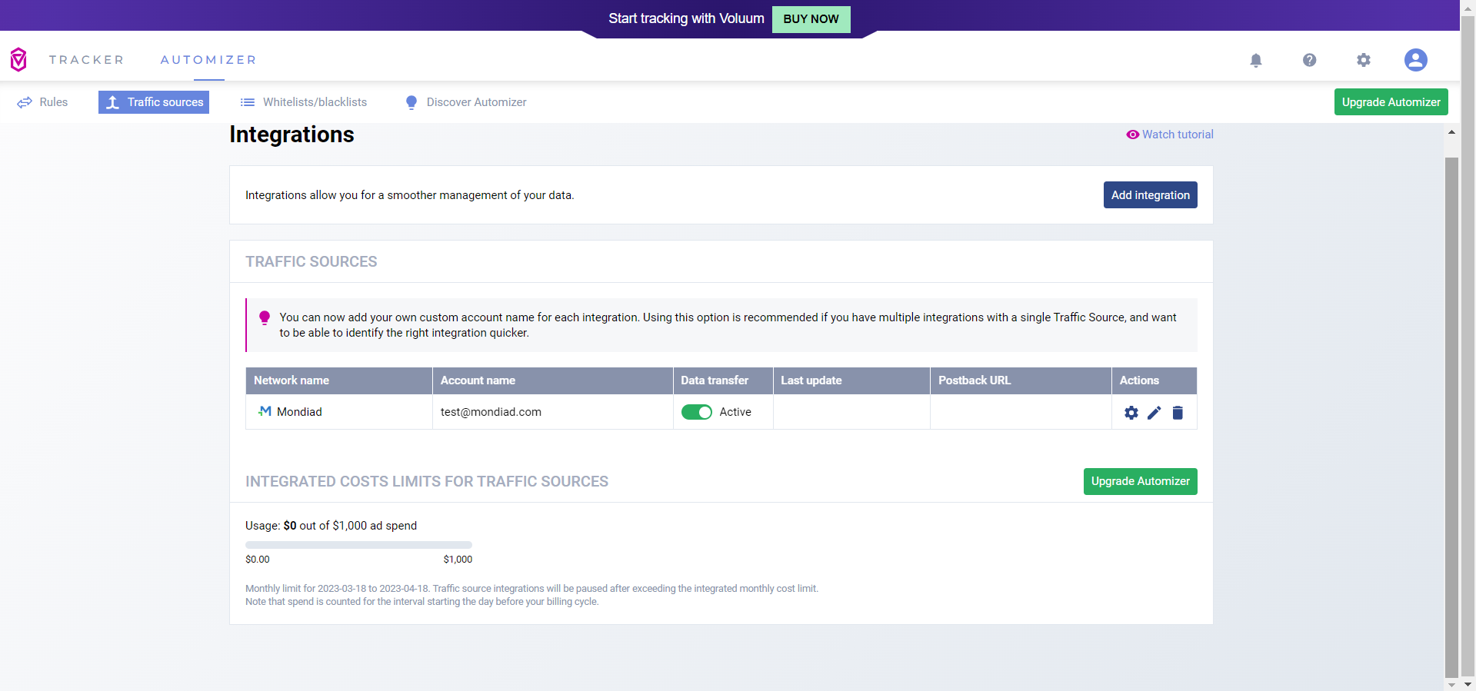
Task: Click the Watch tutorial link
Action: point(1170,135)
